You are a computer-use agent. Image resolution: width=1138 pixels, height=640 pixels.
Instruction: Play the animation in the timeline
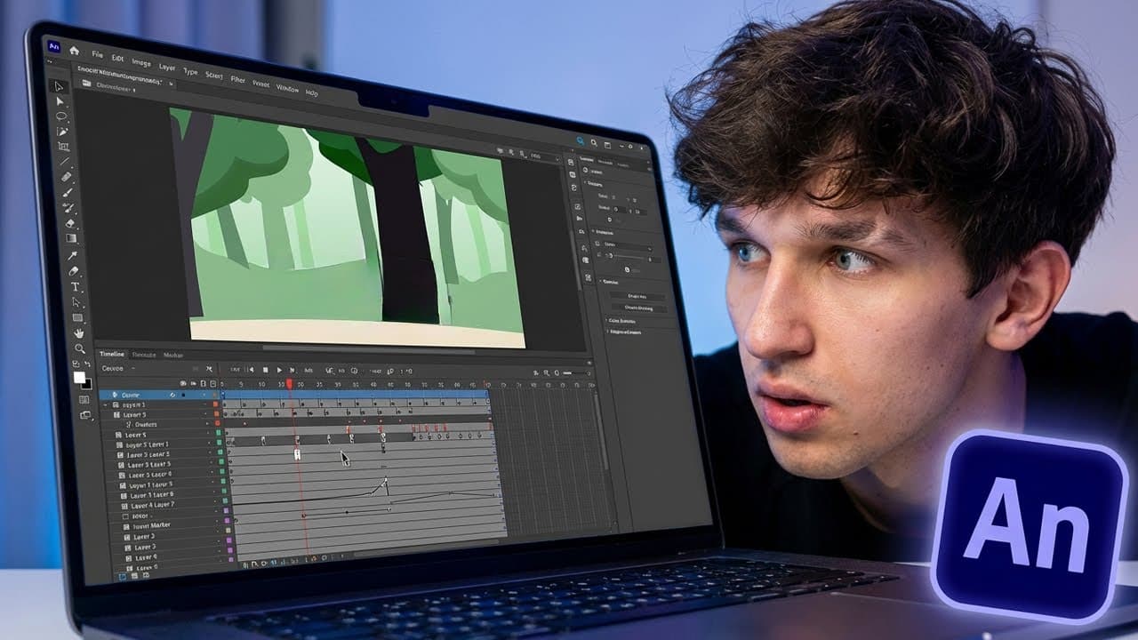[x=279, y=370]
